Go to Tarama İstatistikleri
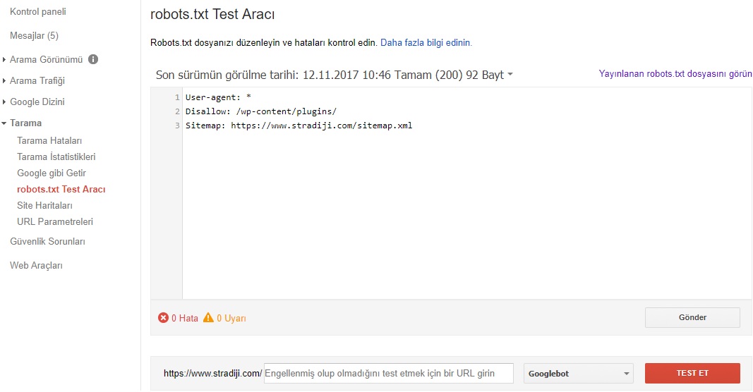 [x=56, y=157]
